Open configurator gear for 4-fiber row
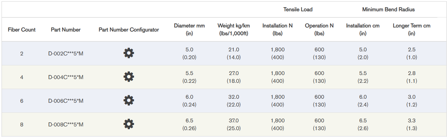The width and height of the screenshot is (447, 137). click(129, 77)
